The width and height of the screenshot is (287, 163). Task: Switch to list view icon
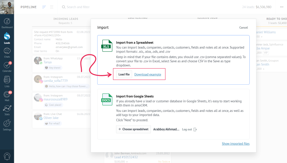pos(51,7)
